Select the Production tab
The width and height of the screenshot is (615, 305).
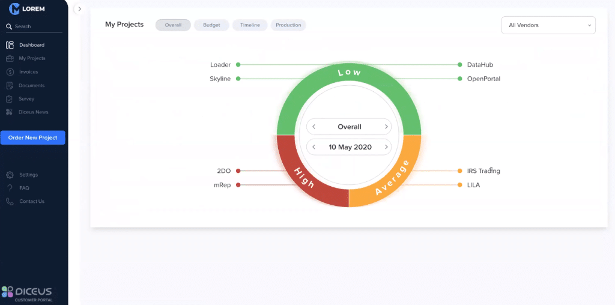pos(288,25)
